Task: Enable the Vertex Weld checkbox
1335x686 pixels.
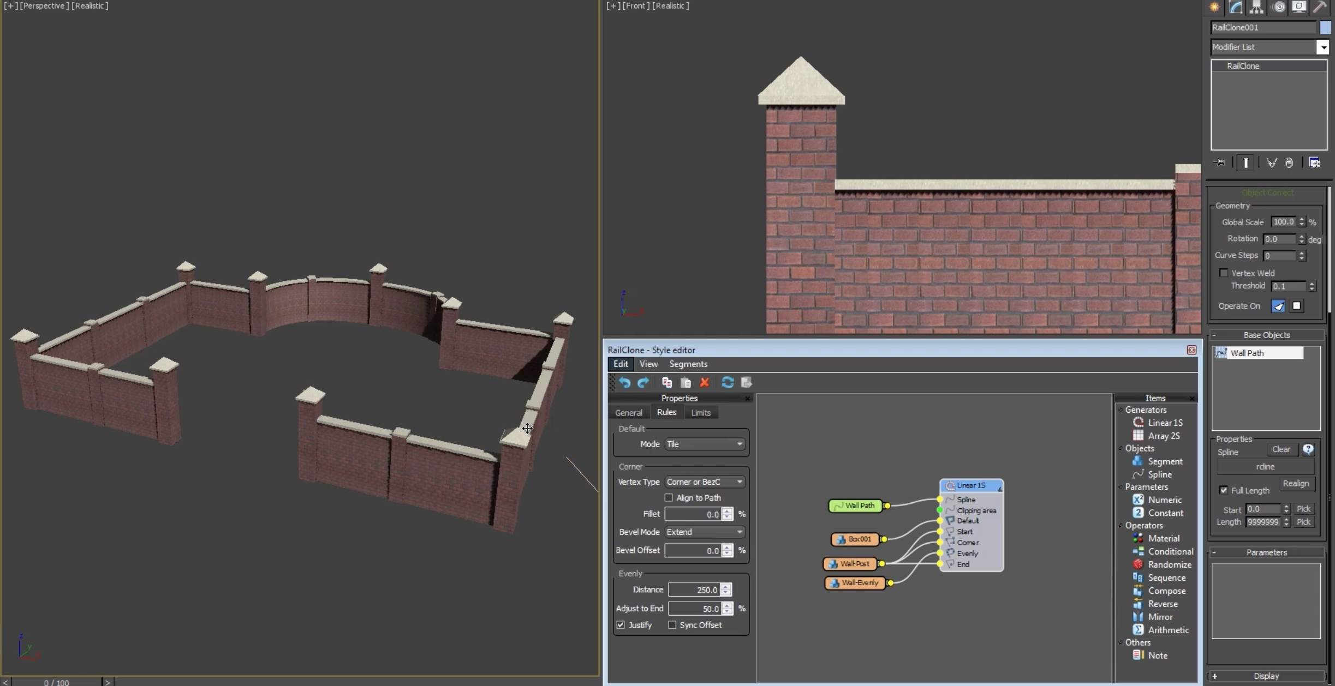Action: point(1224,273)
